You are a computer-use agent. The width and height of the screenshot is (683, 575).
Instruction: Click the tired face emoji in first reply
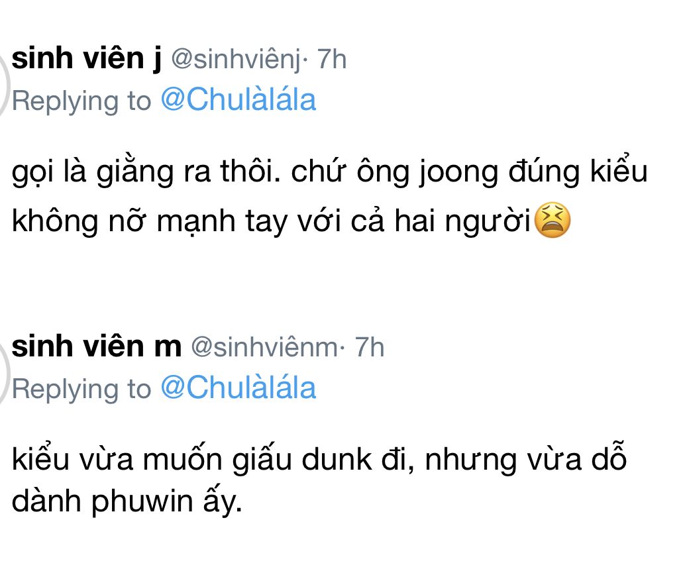[552, 222]
